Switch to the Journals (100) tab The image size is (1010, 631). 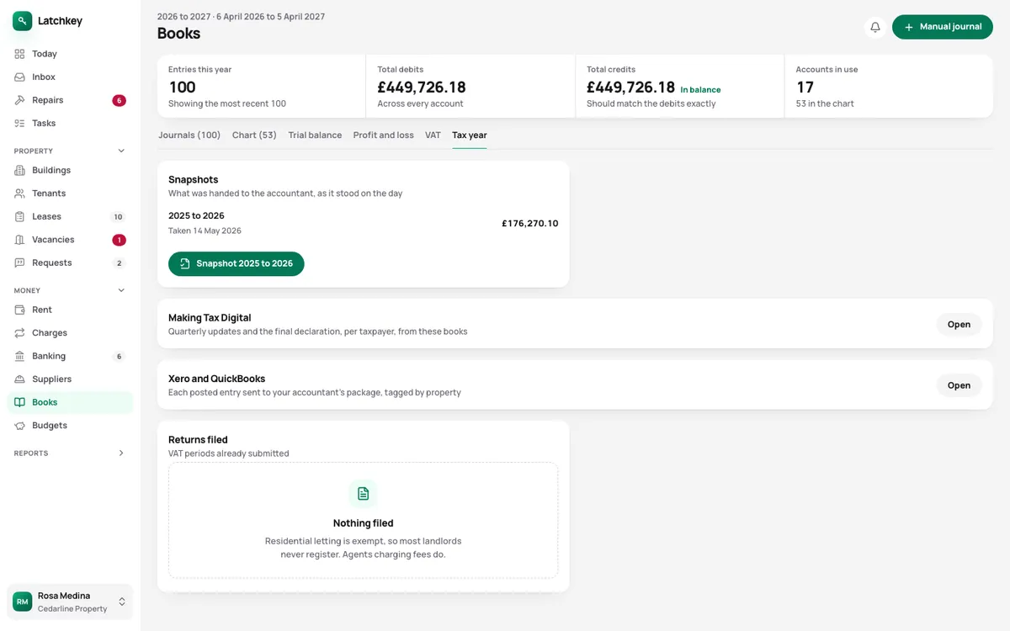[x=189, y=135]
